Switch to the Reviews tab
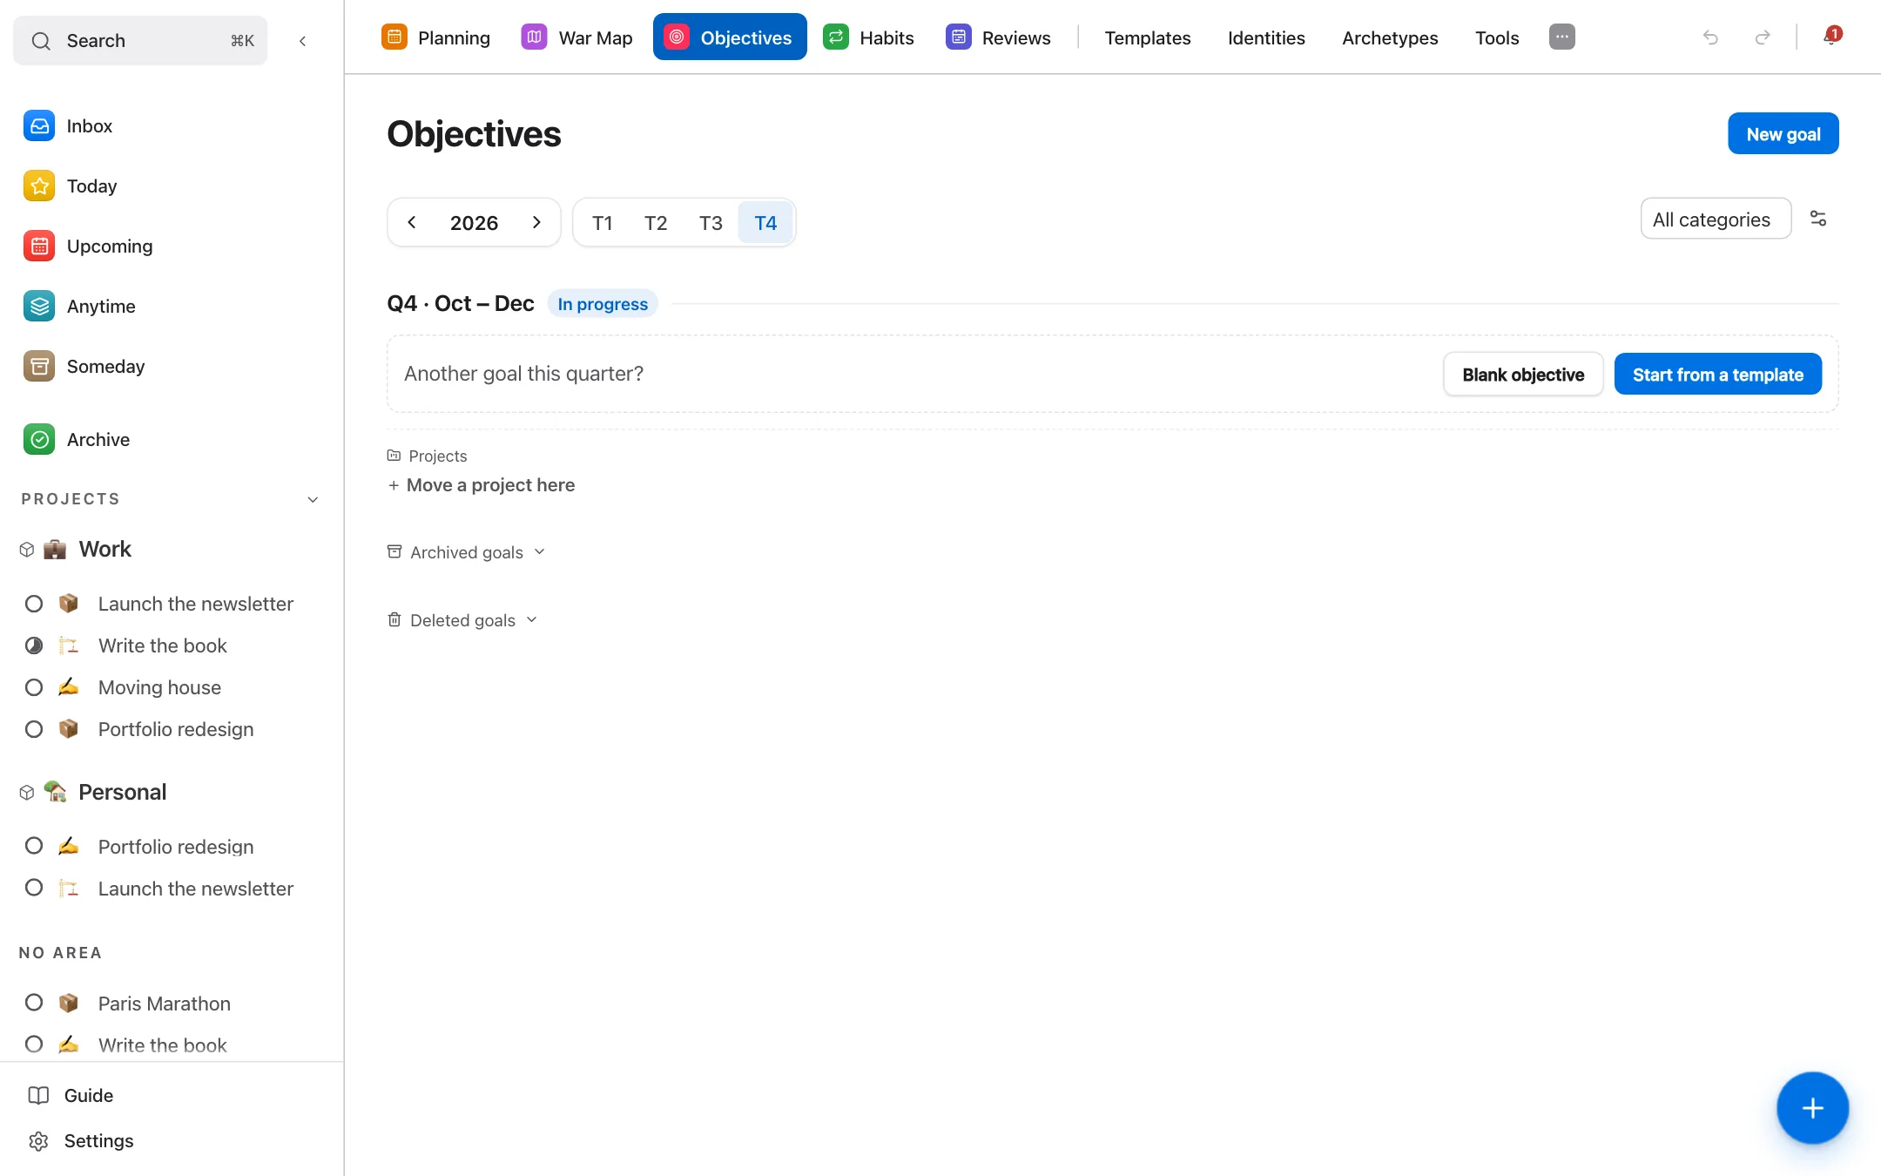The width and height of the screenshot is (1881, 1176). 999,37
